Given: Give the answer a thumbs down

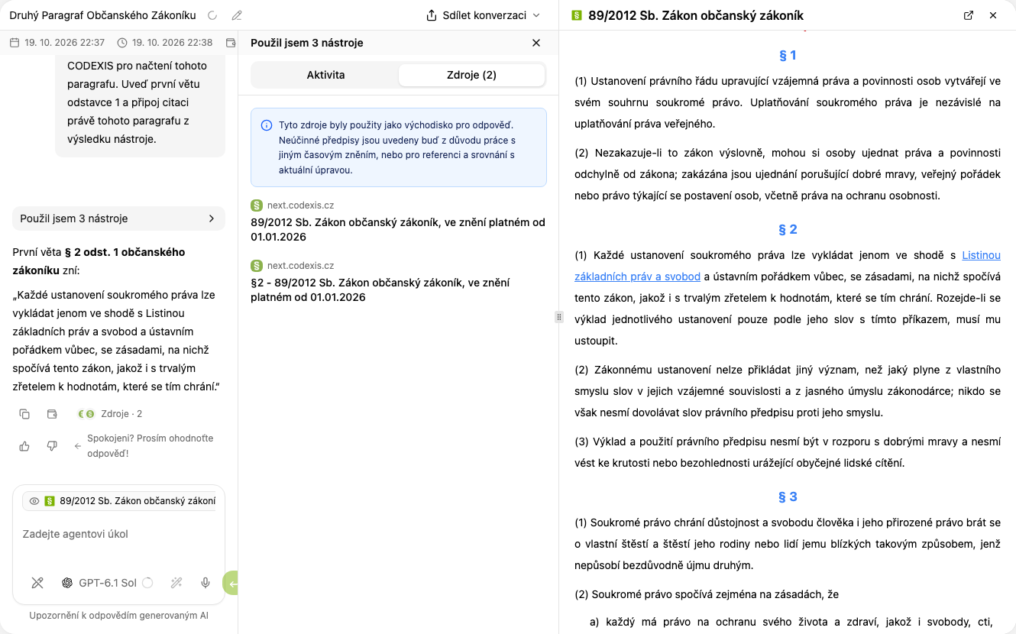Looking at the screenshot, I should coord(52,446).
